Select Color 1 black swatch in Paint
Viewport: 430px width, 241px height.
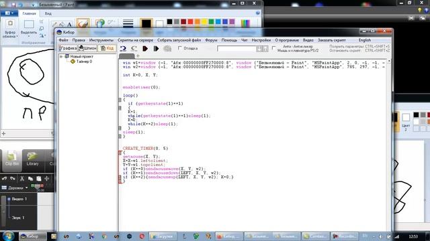146,23
